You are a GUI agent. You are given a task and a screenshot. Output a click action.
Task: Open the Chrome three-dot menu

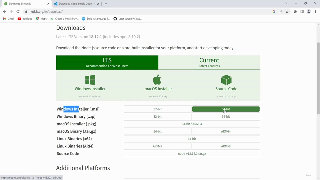[315, 11]
